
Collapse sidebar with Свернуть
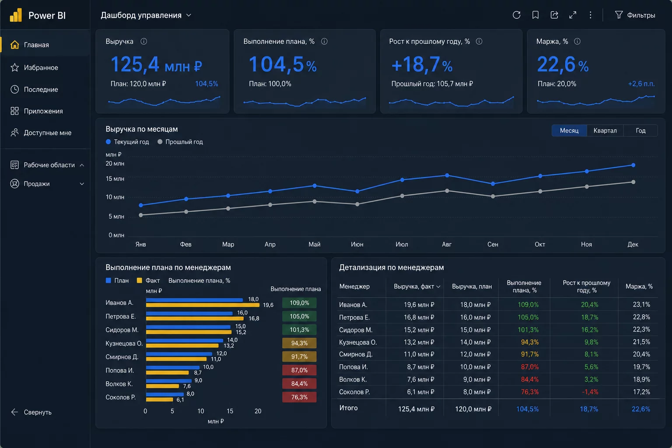coord(31,412)
